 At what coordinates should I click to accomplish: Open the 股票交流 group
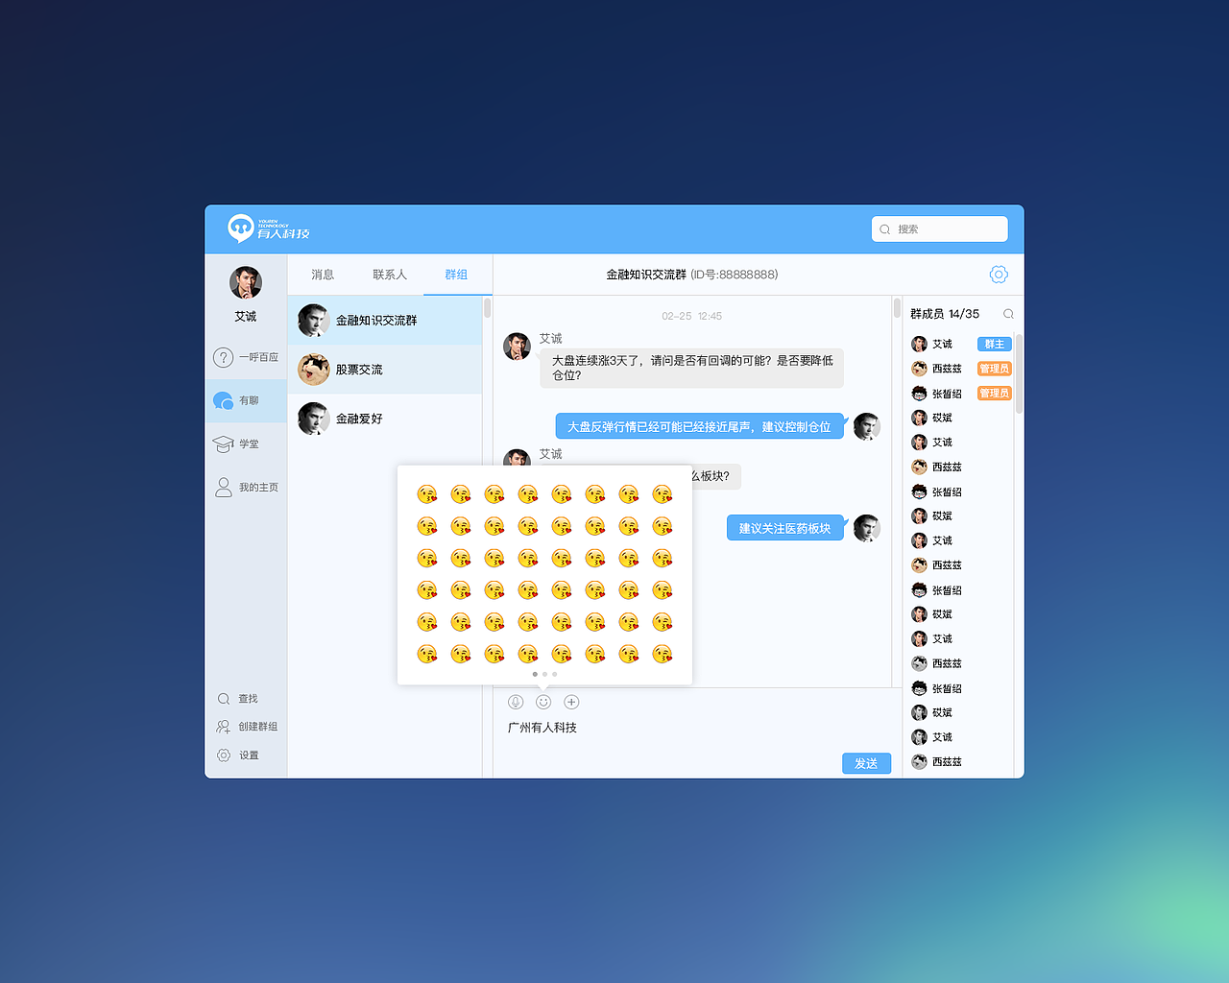(385, 370)
